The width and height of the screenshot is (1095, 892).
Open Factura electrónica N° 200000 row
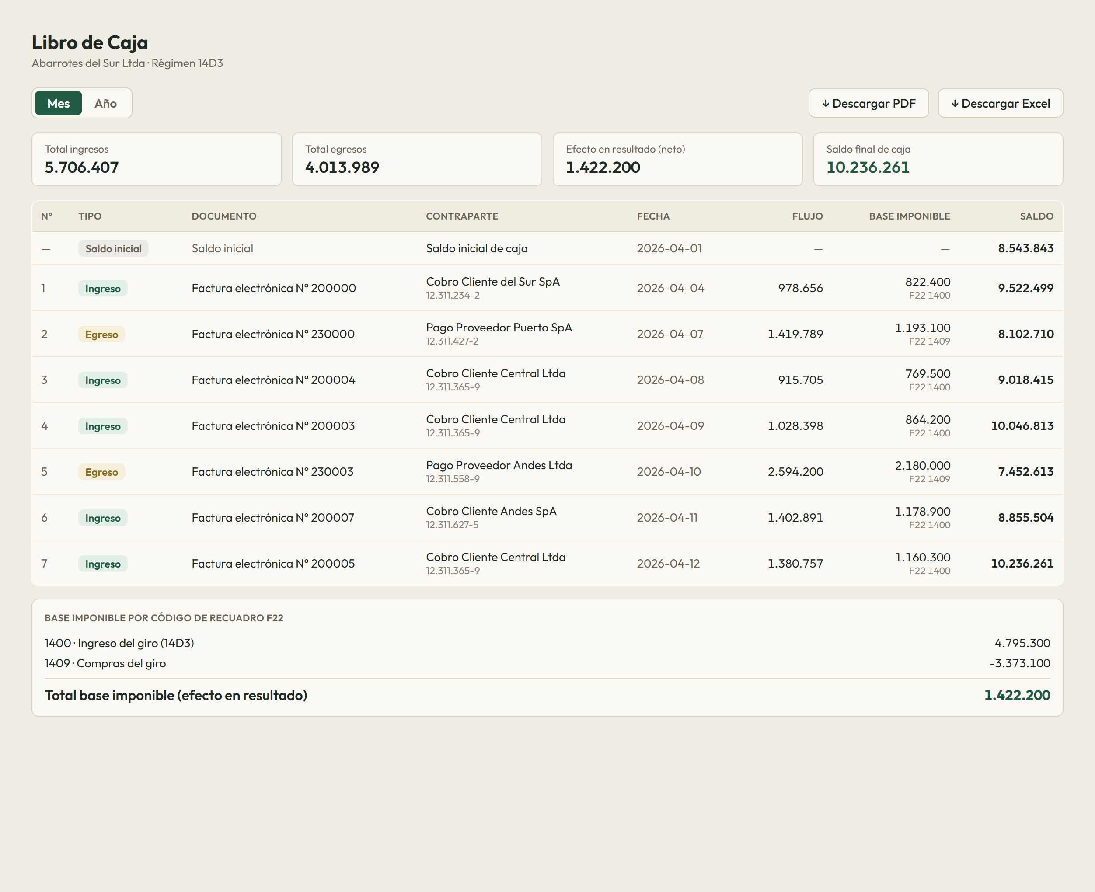tap(547, 288)
